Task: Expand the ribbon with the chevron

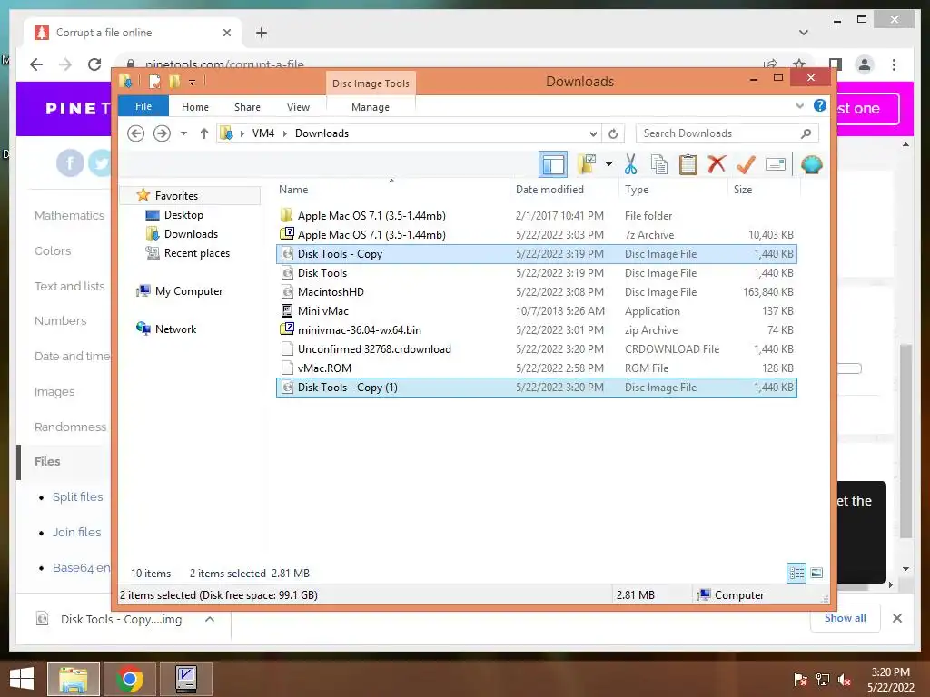Action: 799,106
